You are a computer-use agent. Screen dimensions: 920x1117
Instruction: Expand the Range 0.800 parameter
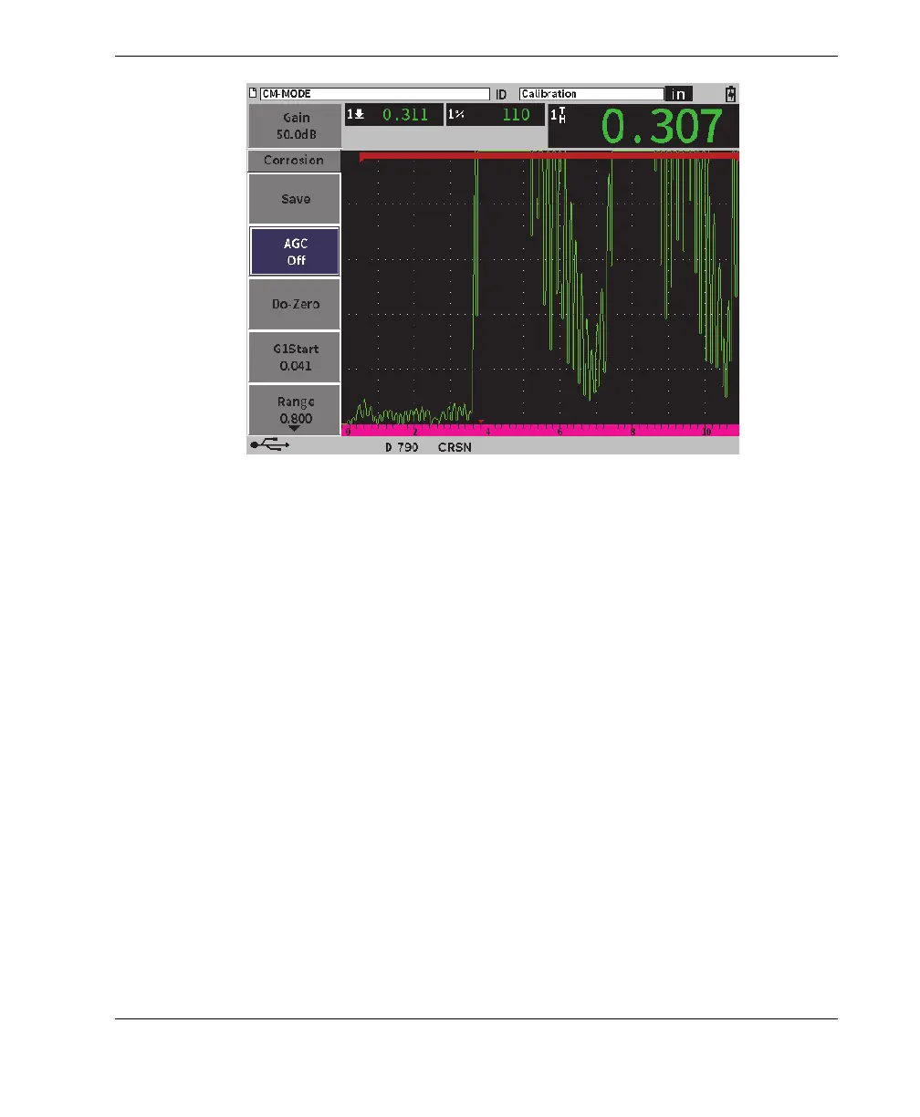pyautogui.click(x=295, y=410)
